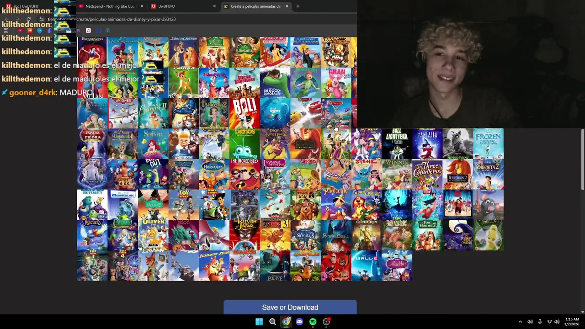The image size is (585, 329).
Task: Pick the WALL-E poster
Action: click(x=367, y=266)
